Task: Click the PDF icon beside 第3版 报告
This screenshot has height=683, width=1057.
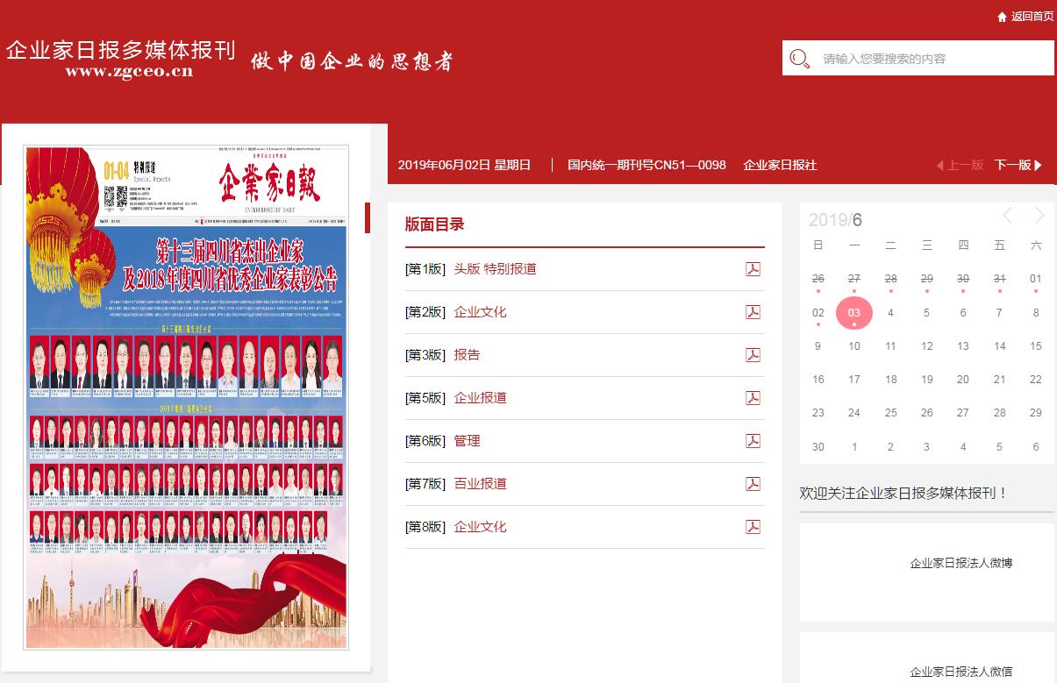Action: click(x=753, y=355)
